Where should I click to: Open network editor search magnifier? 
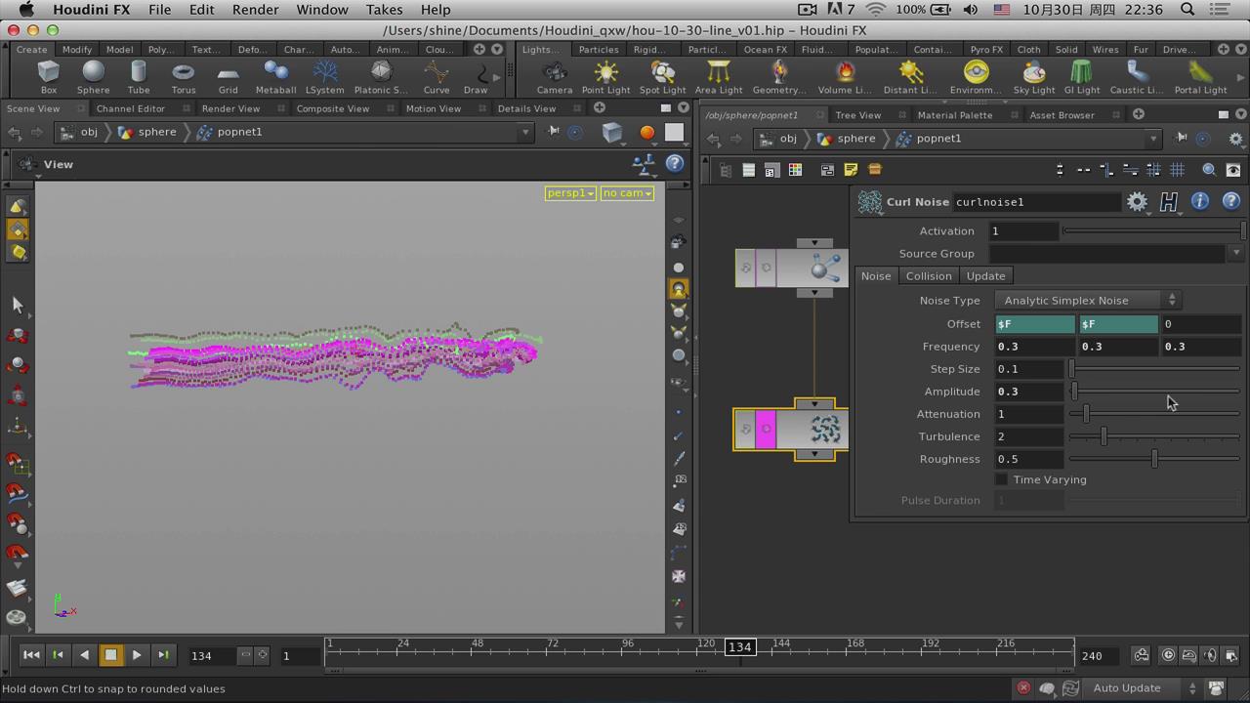(x=1209, y=170)
